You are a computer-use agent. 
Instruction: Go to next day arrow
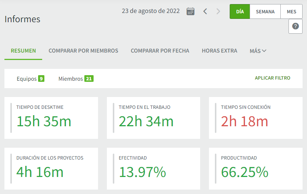[x=218, y=11]
